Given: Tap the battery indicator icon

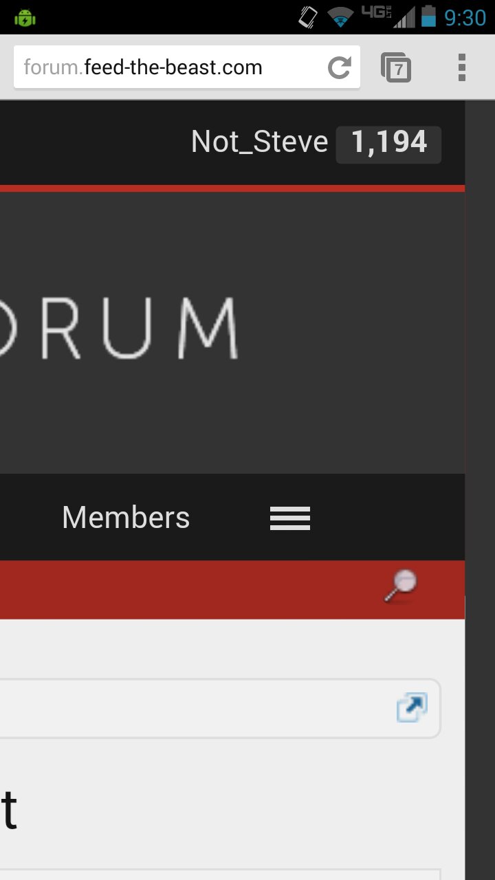Looking at the screenshot, I should tap(429, 16).
